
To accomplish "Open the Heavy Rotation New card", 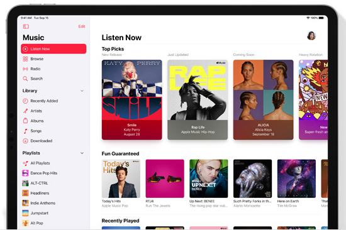I will point(313,100).
